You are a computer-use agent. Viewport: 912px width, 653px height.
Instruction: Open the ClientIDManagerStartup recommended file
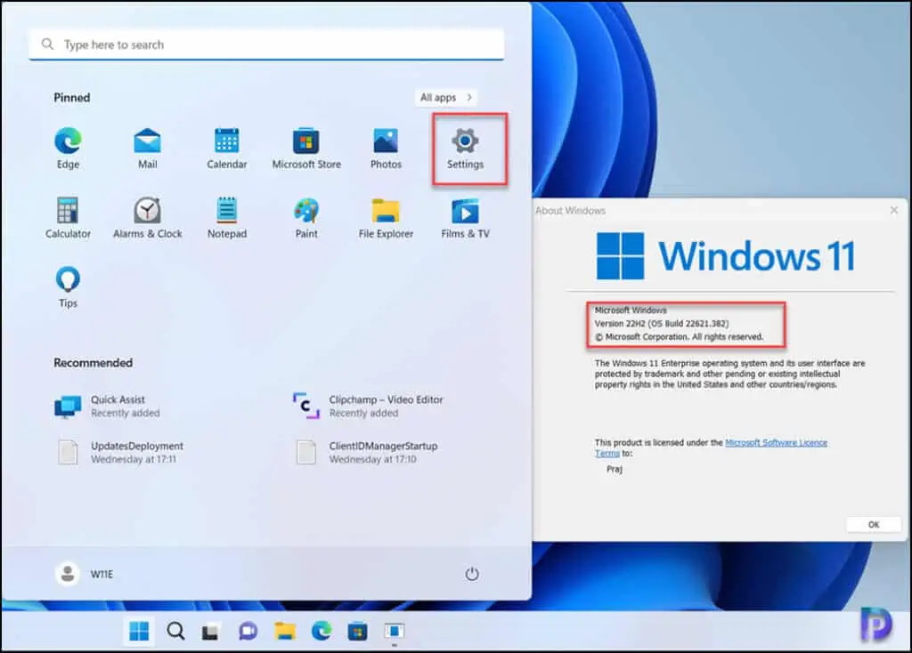tap(366, 452)
